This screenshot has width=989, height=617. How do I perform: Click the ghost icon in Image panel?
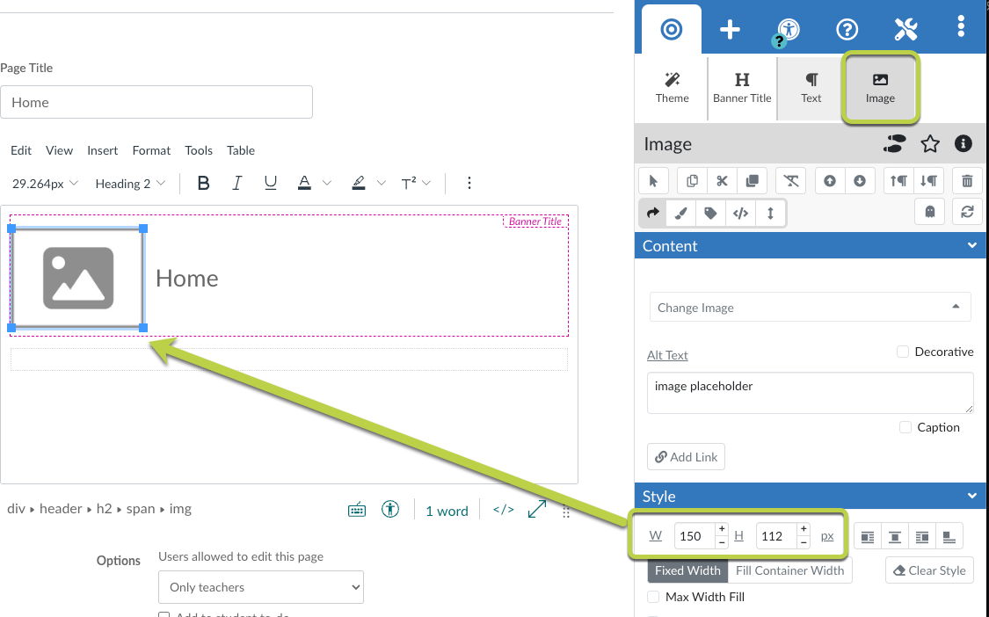930,212
